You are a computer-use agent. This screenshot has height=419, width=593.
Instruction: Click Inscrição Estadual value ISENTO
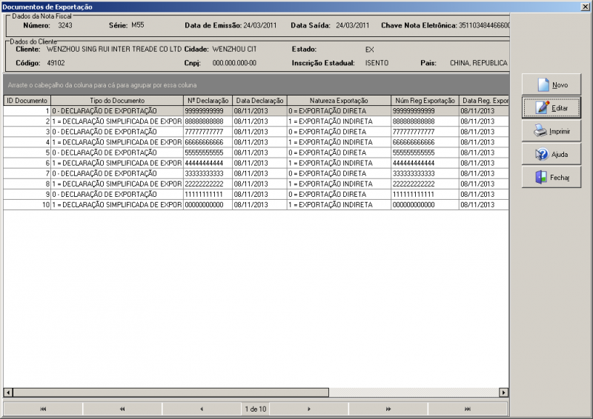(377, 63)
